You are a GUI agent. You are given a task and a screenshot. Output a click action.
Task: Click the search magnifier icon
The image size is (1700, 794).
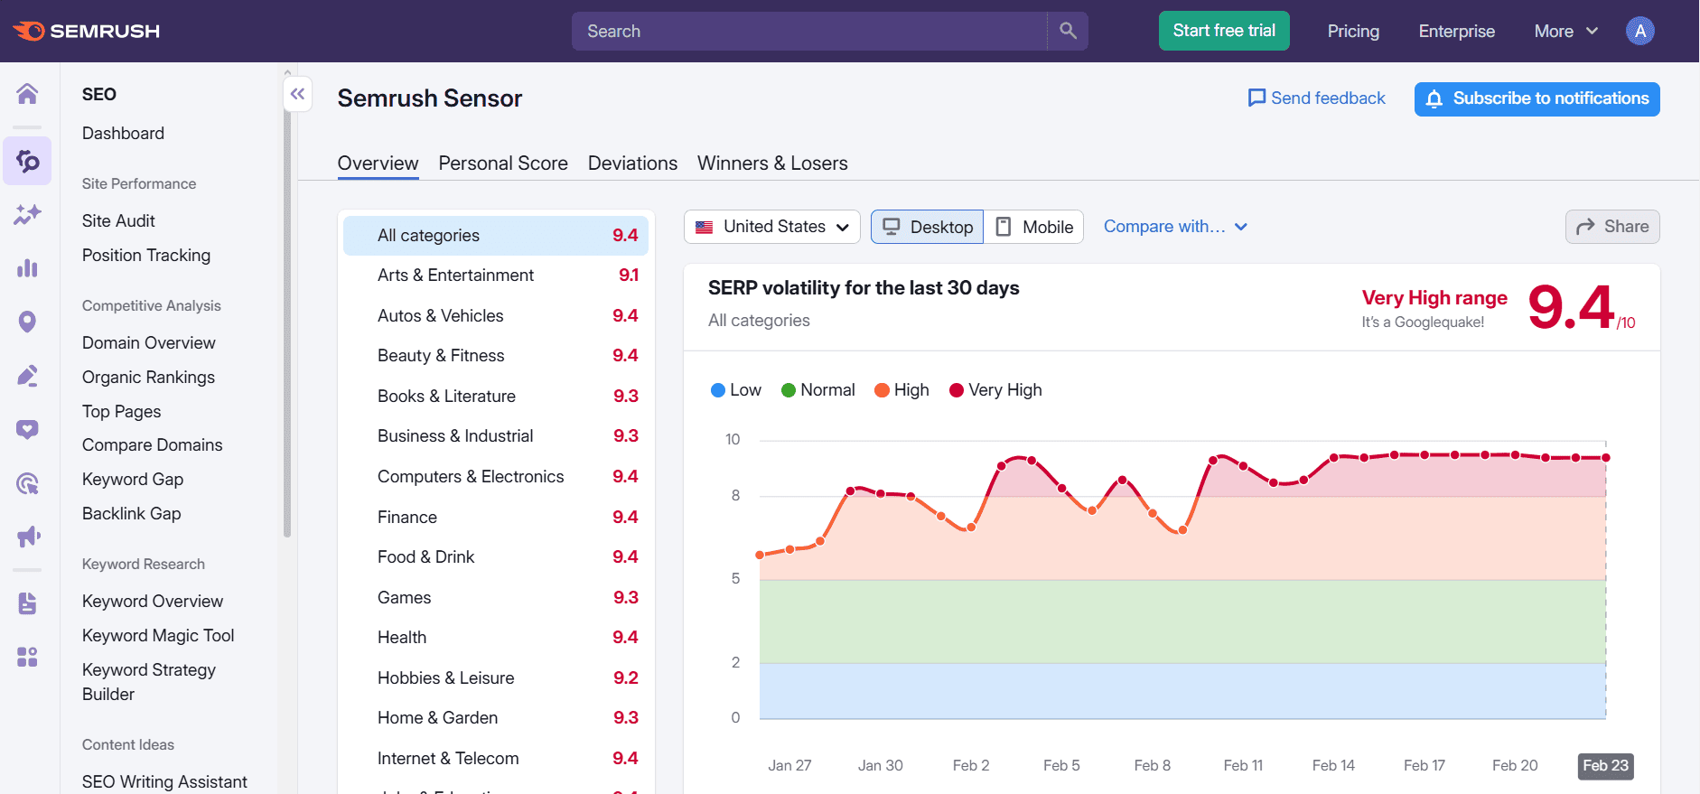pyautogui.click(x=1068, y=31)
